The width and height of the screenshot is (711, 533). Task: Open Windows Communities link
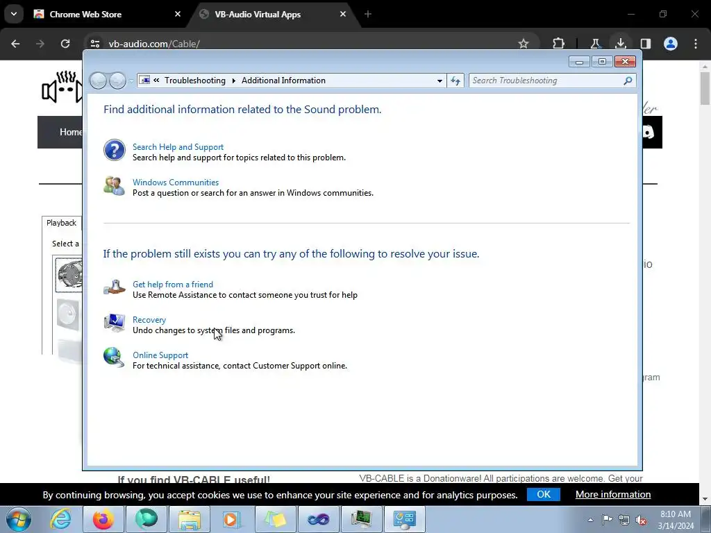tap(176, 183)
